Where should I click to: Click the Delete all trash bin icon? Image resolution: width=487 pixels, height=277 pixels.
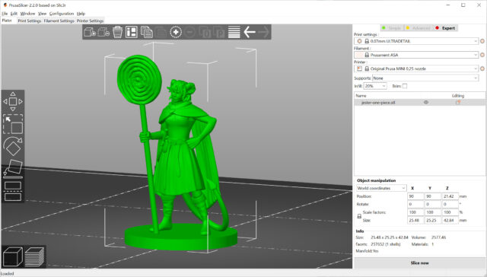point(117,32)
